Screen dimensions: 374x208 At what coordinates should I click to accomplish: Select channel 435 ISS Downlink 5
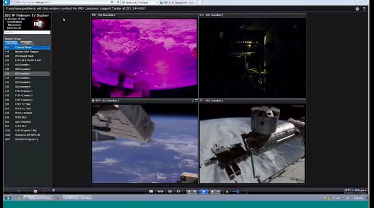coord(27,83)
